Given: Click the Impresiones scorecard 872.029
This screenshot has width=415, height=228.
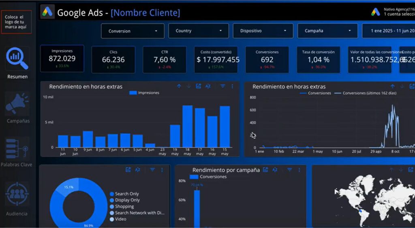Looking at the screenshot, I should tap(62, 59).
